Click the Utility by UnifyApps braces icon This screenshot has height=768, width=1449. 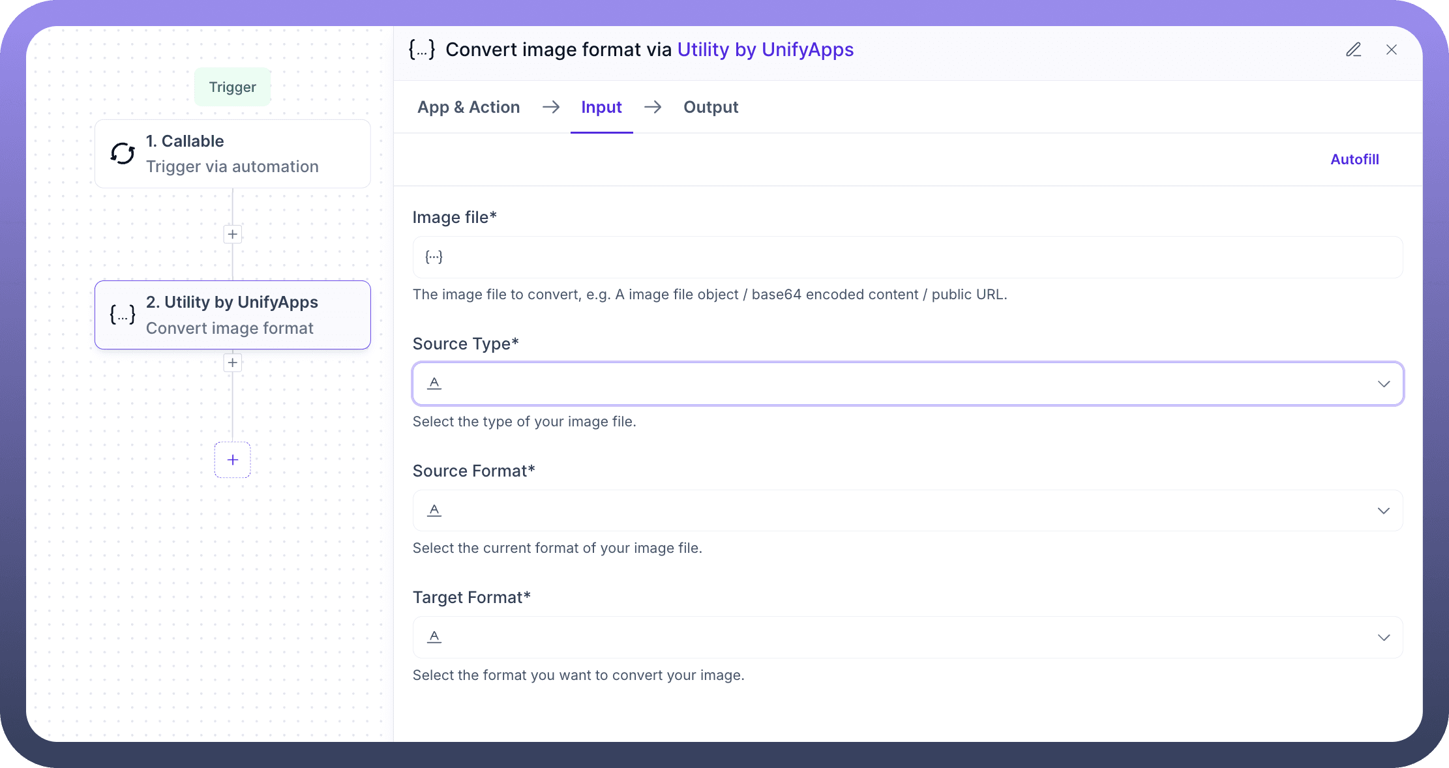(123, 315)
